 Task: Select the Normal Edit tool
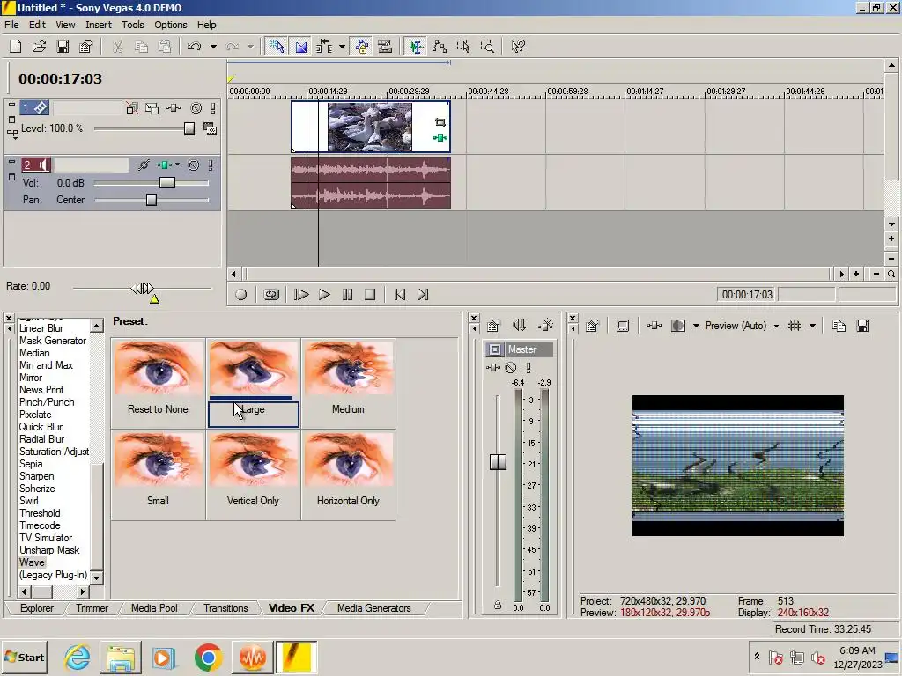tap(416, 47)
